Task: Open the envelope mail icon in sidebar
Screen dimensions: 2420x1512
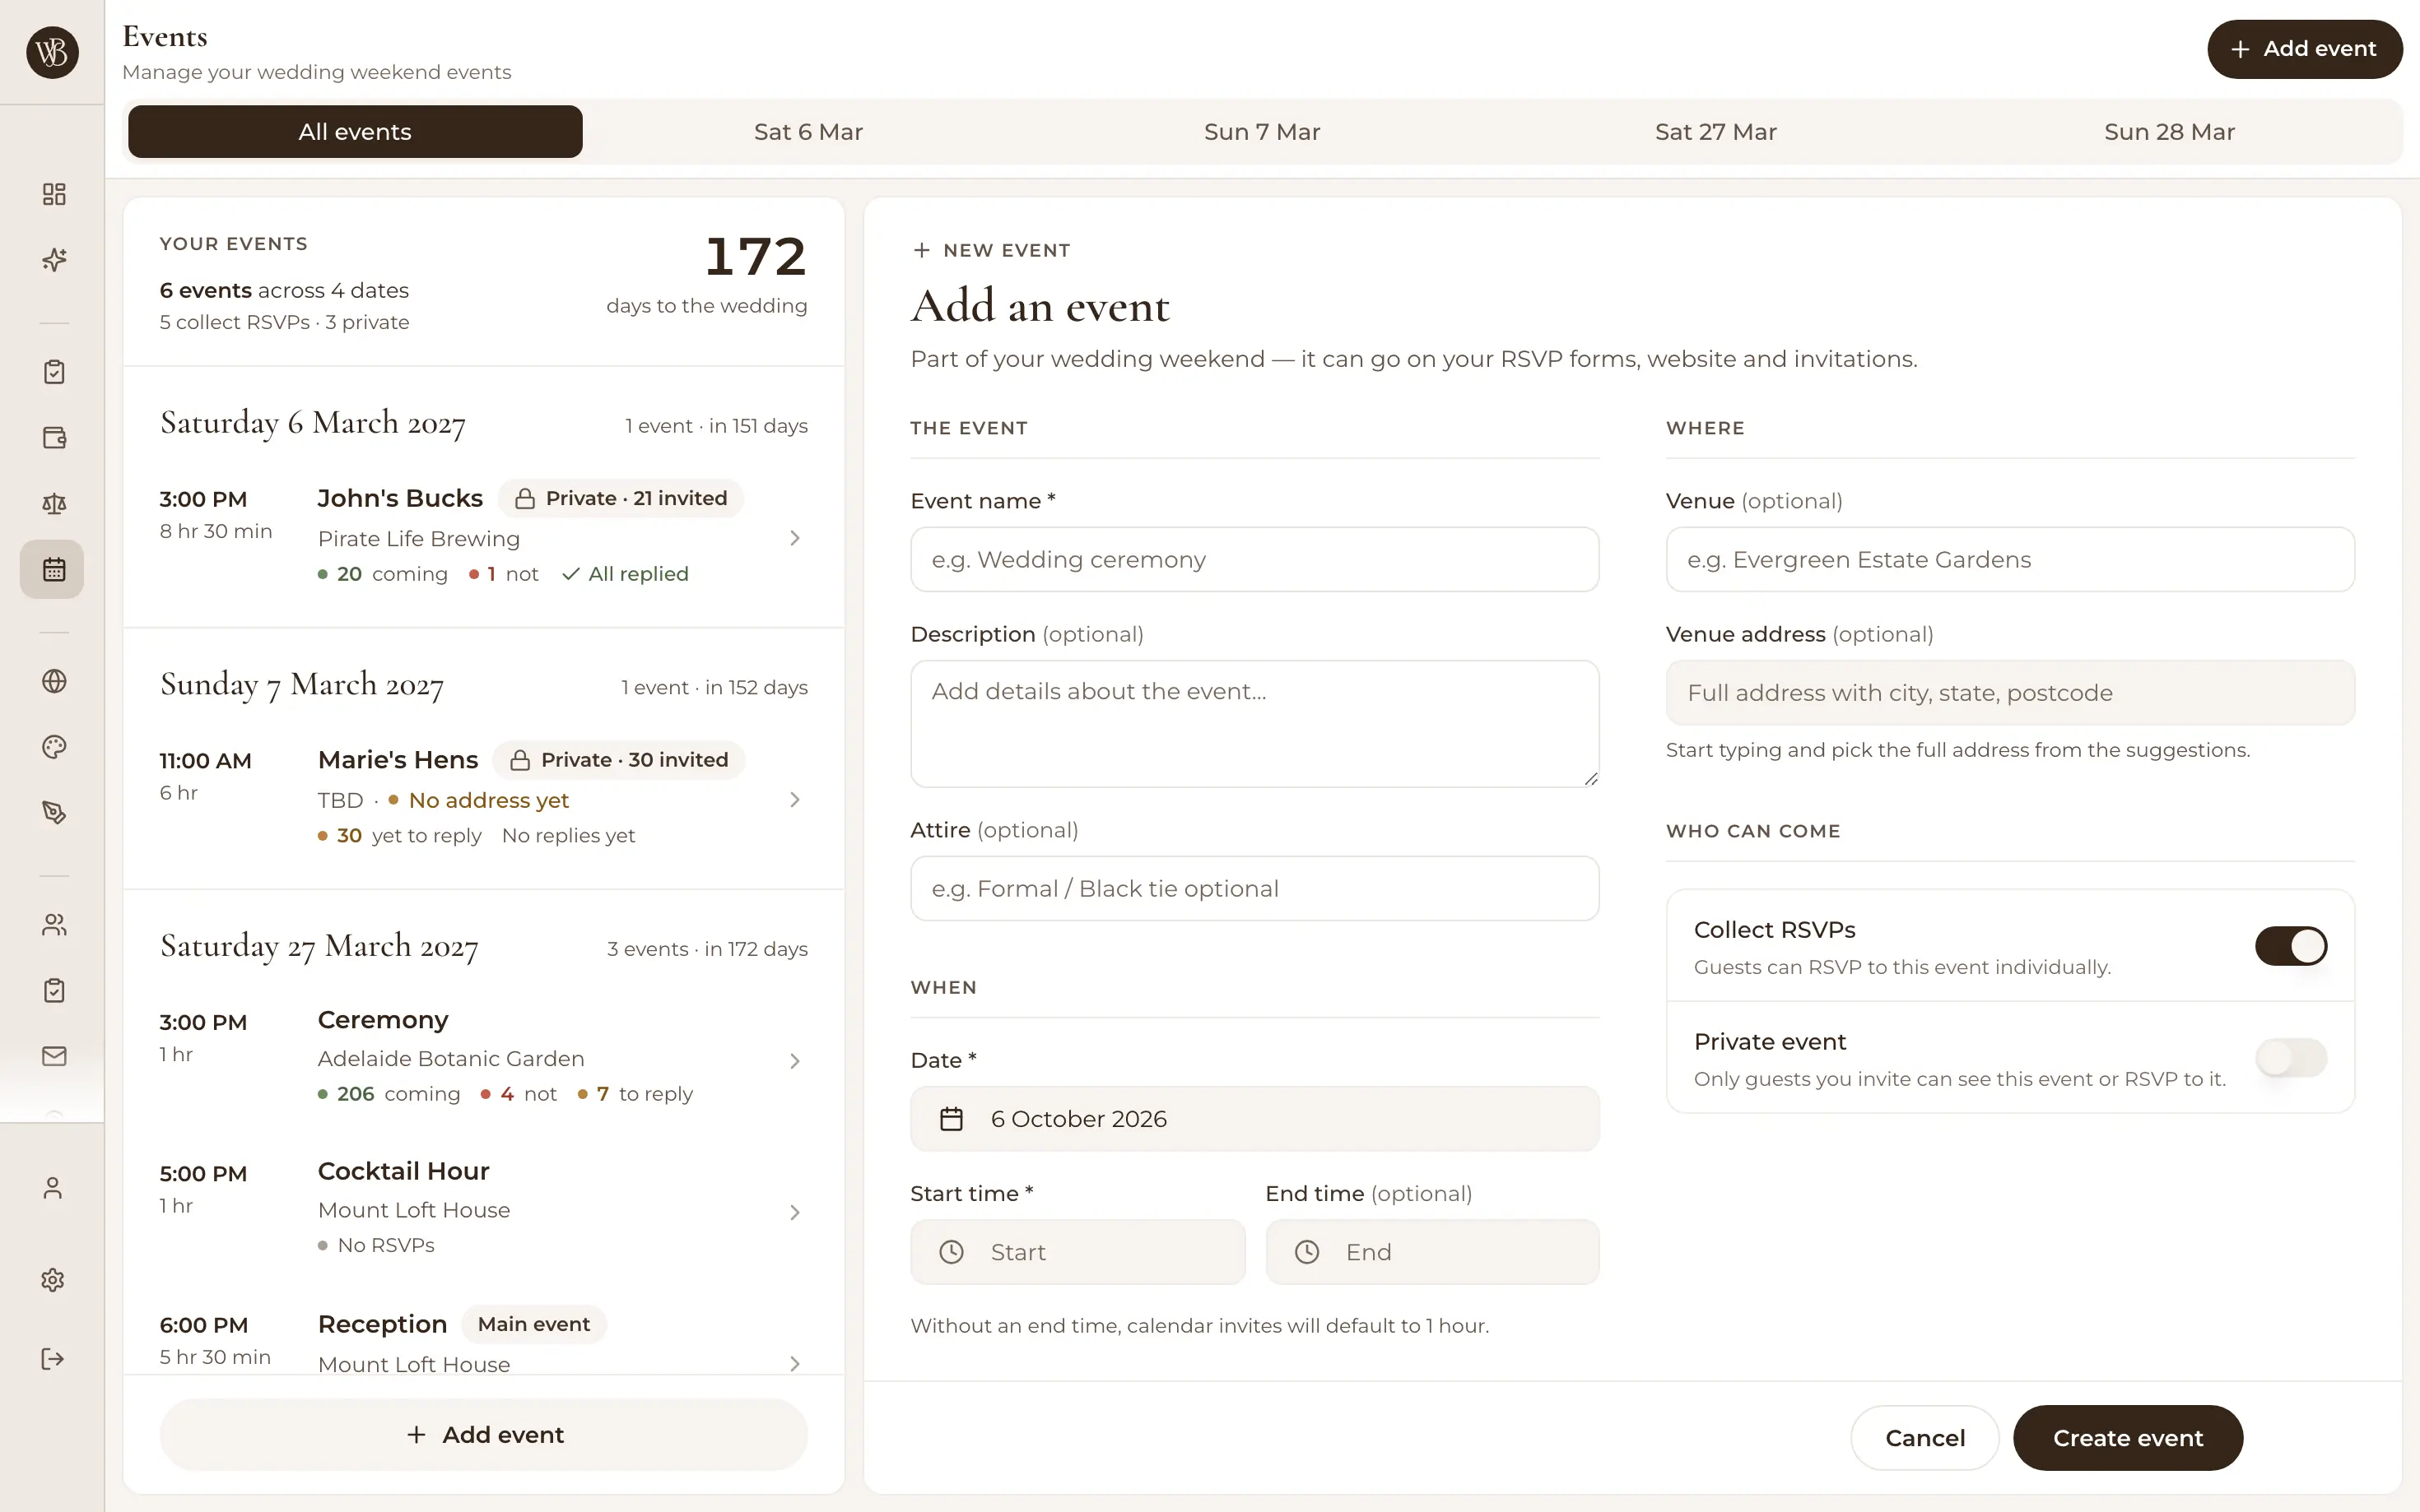Action: pyautogui.click(x=54, y=1056)
